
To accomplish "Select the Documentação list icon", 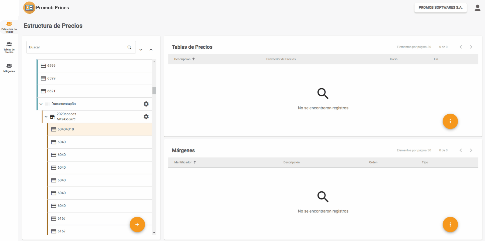I will pos(47,104).
